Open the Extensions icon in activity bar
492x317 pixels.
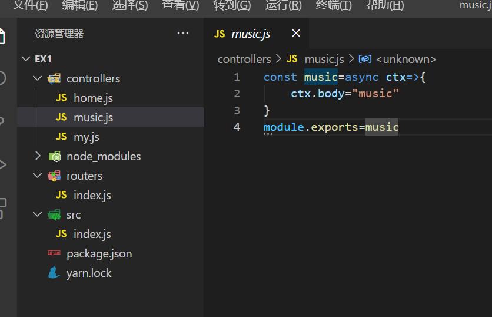[3, 208]
